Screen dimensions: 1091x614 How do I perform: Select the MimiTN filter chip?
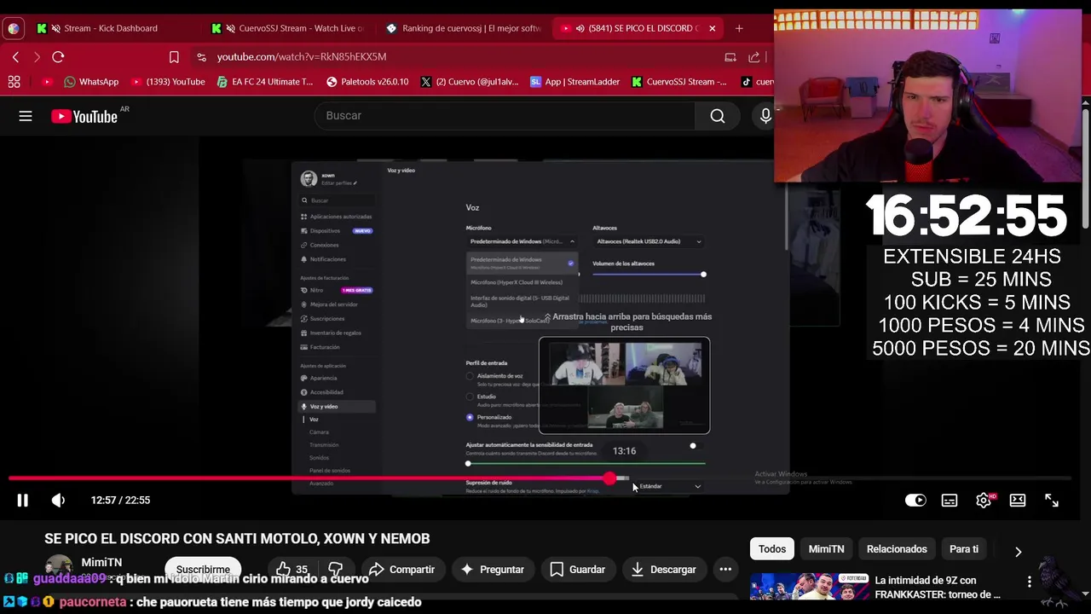click(x=826, y=549)
